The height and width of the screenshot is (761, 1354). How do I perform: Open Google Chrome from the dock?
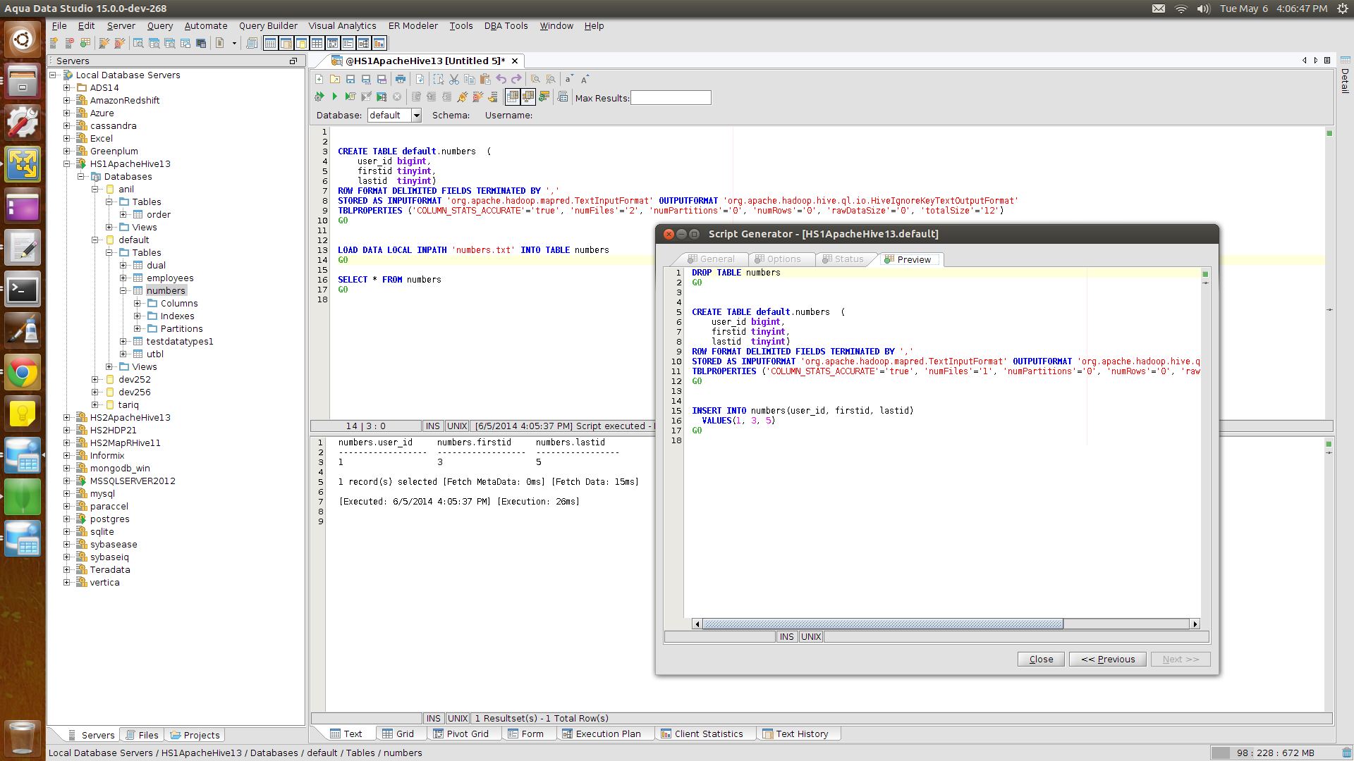pyautogui.click(x=23, y=373)
